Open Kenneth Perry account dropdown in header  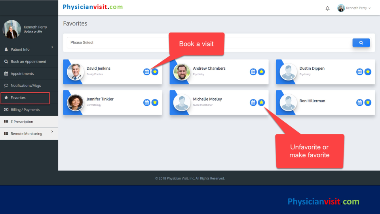coord(354,8)
